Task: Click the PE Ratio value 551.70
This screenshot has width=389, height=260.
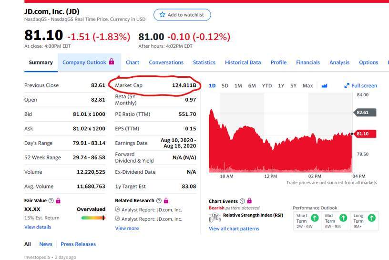Action: pyautogui.click(x=187, y=114)
